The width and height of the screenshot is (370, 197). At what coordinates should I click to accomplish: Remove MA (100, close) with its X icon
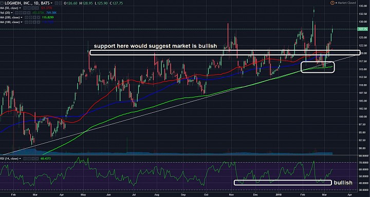point(39,22)
